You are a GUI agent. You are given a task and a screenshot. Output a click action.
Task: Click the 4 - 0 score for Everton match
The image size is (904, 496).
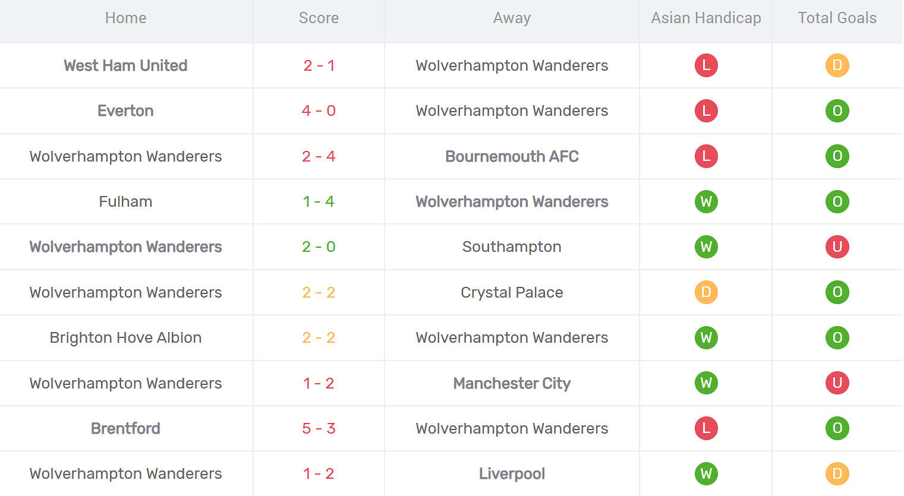[x=319, y=110]
